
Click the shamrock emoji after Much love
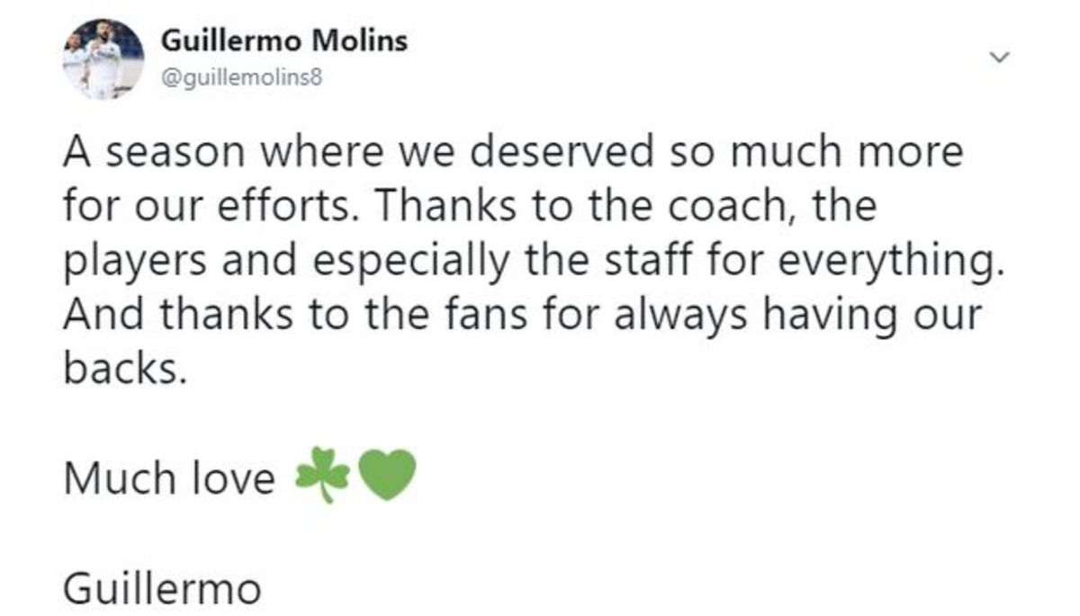(324, 475)
